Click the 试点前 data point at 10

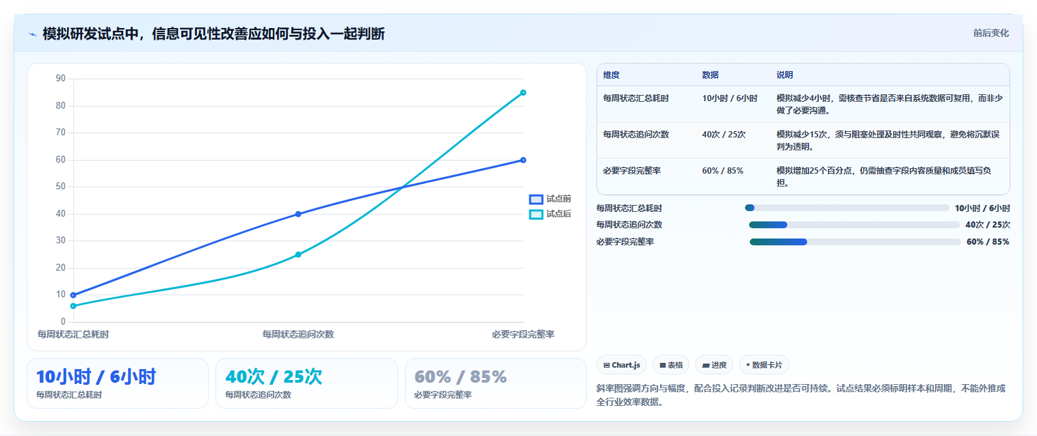click(73, 295)
